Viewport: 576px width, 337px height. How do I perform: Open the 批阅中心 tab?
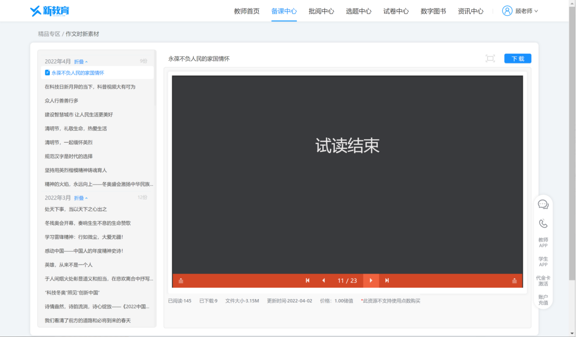(321, 11)
